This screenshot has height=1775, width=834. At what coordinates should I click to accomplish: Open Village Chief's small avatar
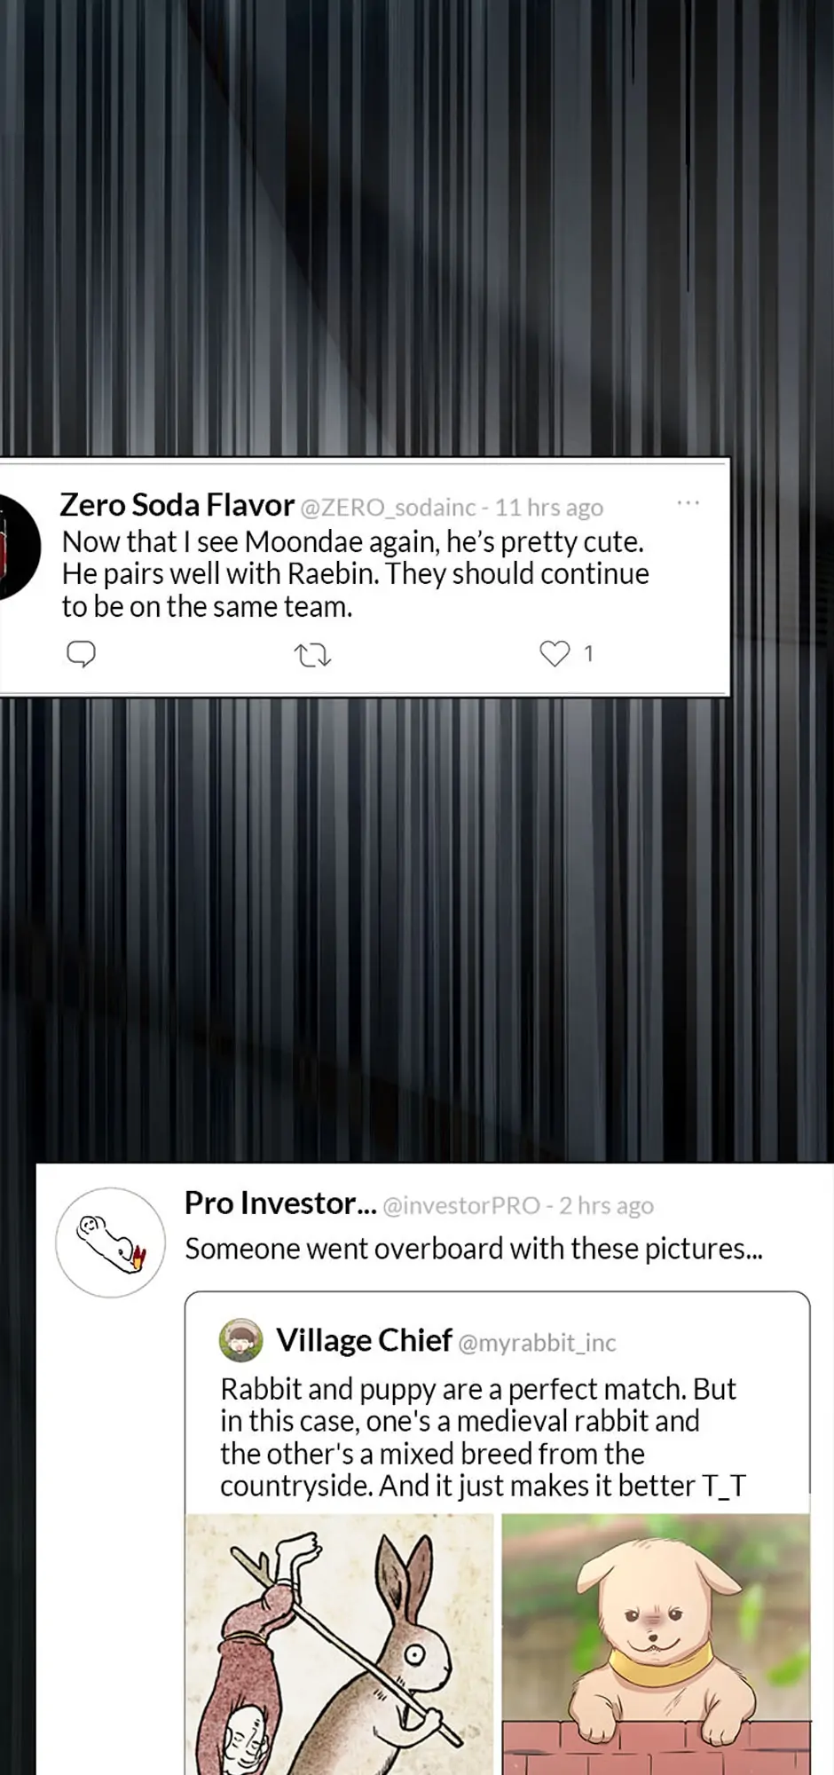[241, 1340]
